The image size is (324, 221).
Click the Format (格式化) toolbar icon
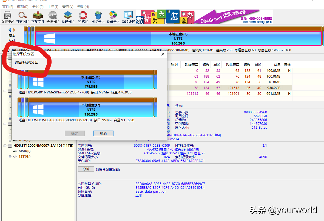tap(83, 17)
